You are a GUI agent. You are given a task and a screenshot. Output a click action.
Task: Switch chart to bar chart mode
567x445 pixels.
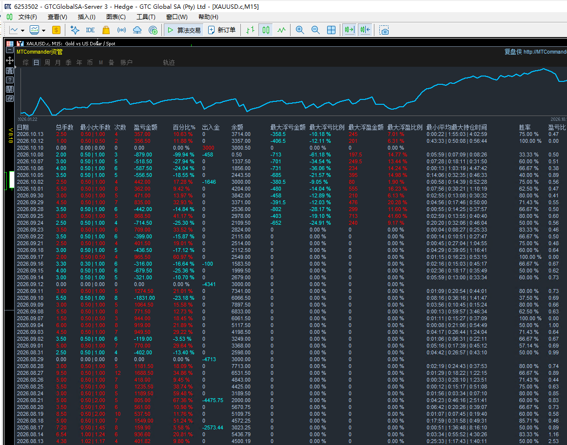(250, 30)
